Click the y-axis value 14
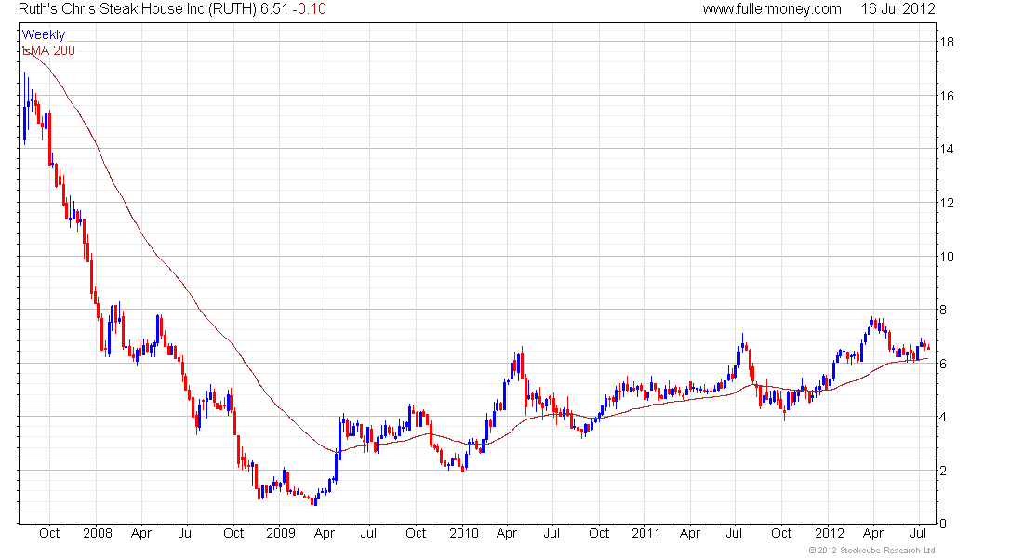Image resolution: width=1023 pixels, height=558 pixels. [946, 150]
